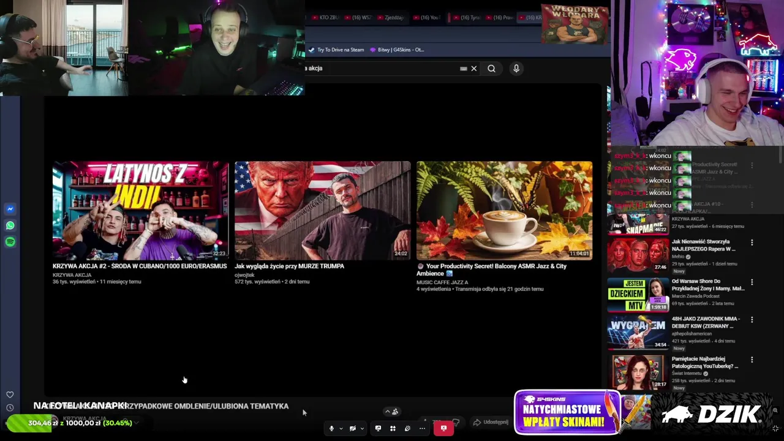The image size is (784, 441).
Task: Open the ojwojtek channel name
Action: (244, 275)
